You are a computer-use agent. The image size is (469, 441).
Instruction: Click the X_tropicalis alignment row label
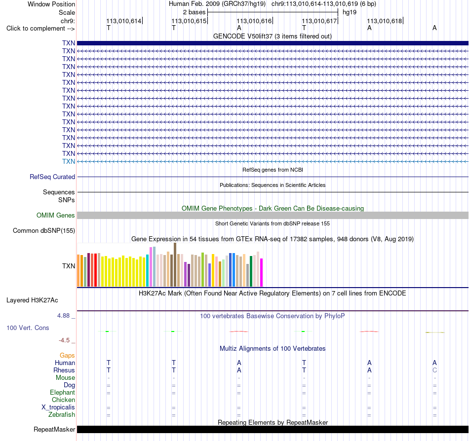[58, 407]
